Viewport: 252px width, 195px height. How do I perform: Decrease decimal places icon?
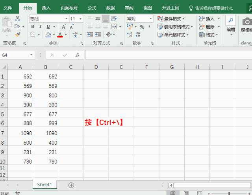tap(137, 35)
